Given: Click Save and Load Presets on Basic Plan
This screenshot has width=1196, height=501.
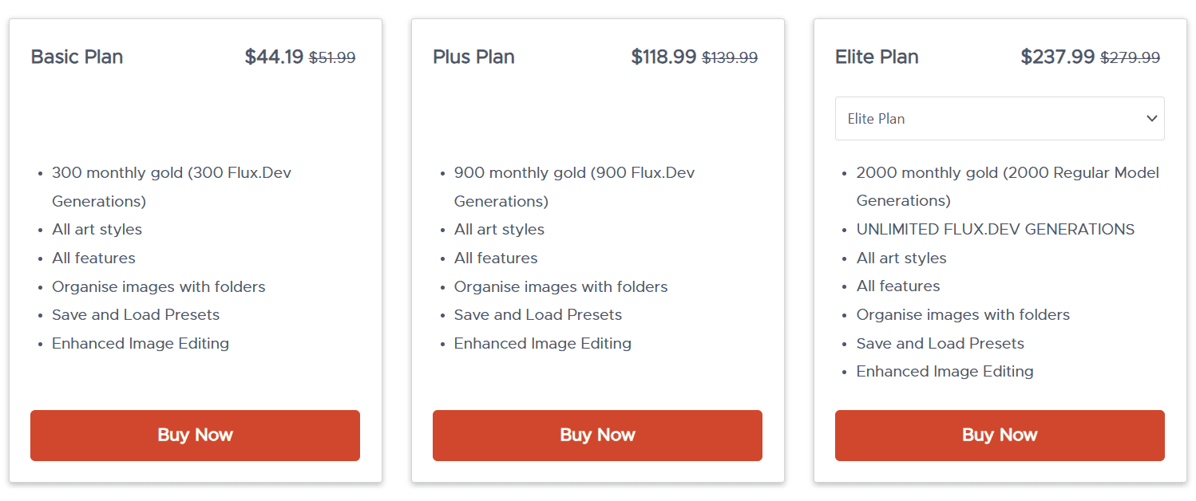Looking at the screenshot, I should (135, 314).
